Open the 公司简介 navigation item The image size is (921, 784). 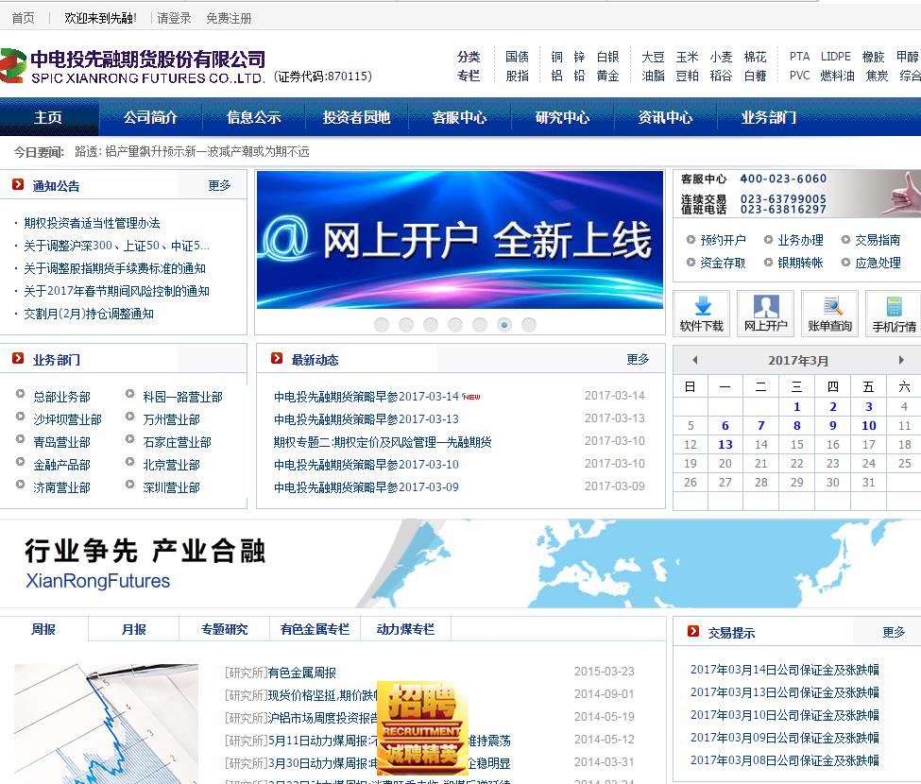(x=150, y=117)
